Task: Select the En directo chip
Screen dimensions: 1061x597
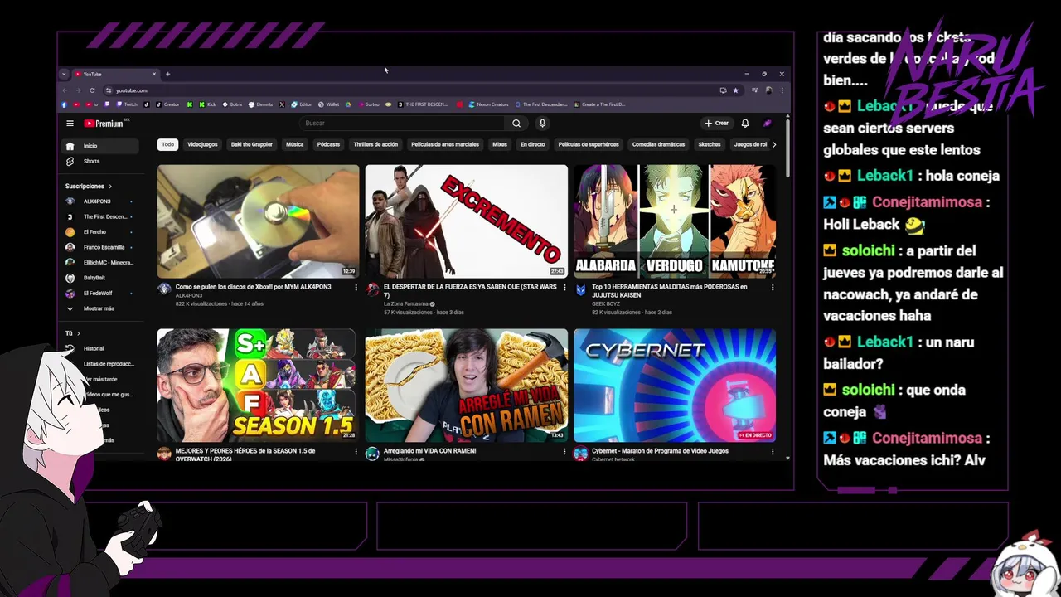Action: 533,144
